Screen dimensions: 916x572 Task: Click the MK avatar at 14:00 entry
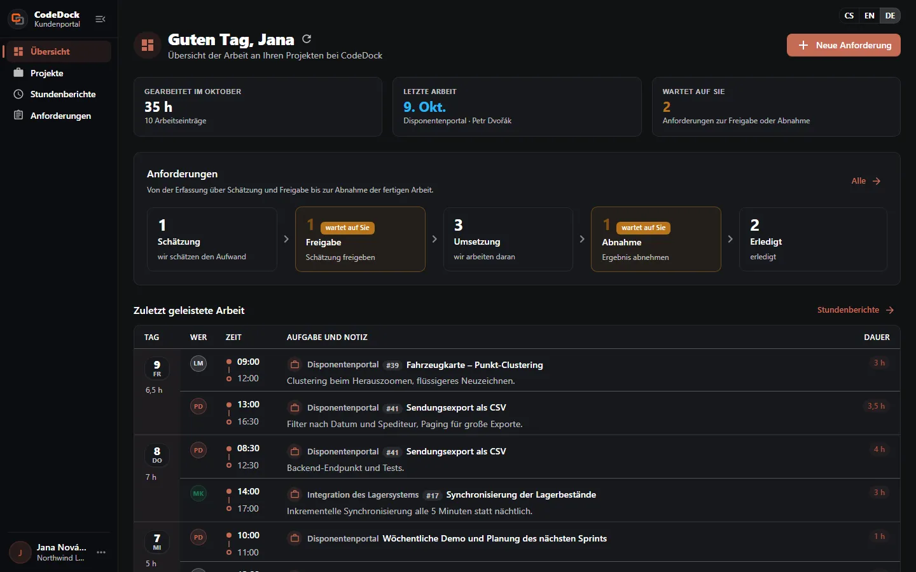[x=198, y=493]
